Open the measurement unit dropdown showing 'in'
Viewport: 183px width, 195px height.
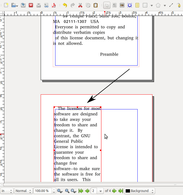tap(7, 191)
